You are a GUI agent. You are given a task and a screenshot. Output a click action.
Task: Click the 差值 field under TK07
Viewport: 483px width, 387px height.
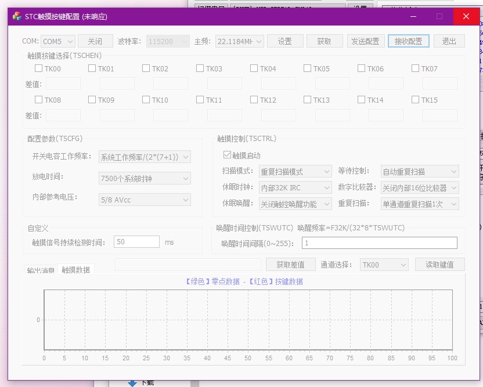click(440, 84)
